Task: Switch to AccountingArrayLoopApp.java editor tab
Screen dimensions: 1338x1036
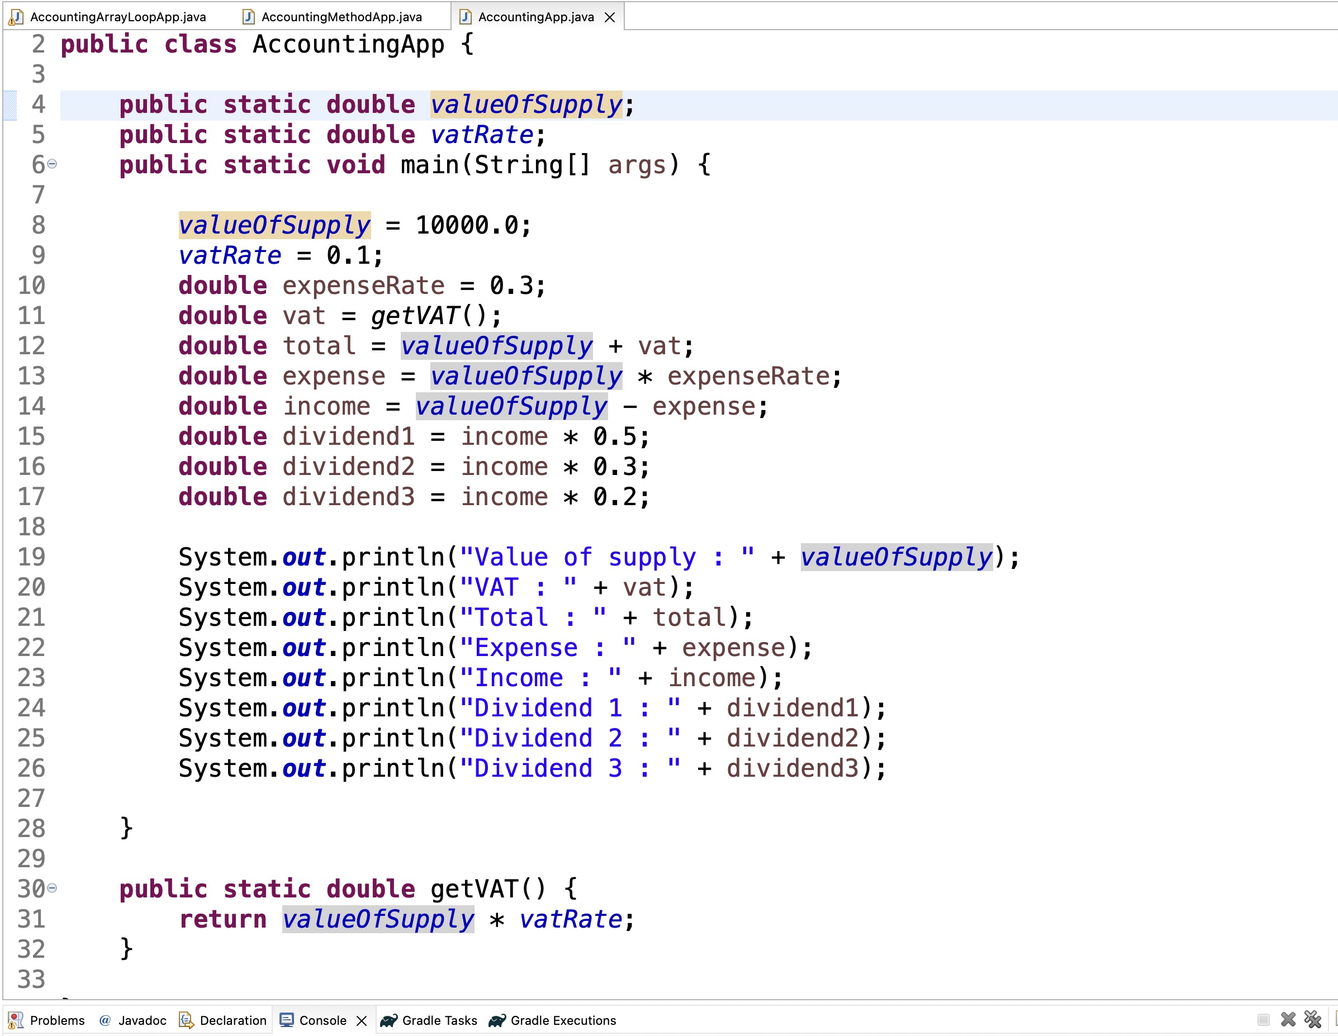Action: [117, 17]
